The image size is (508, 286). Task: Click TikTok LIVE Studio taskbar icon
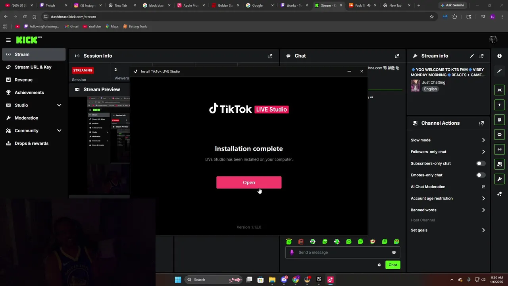[330, 280]
